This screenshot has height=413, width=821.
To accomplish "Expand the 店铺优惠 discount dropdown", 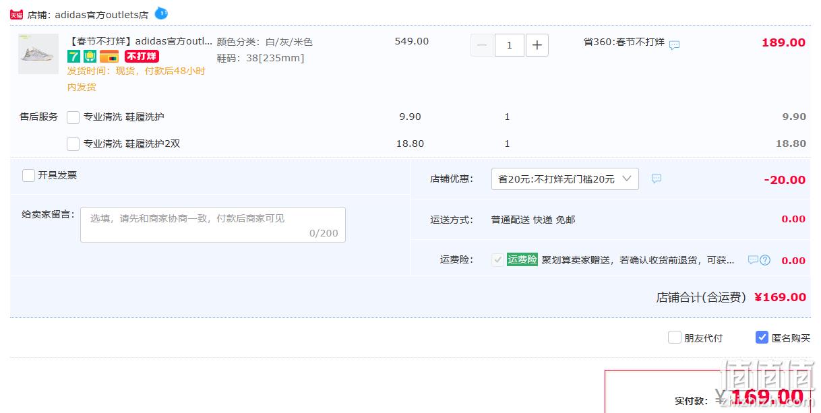I will [x=565, y=179].
